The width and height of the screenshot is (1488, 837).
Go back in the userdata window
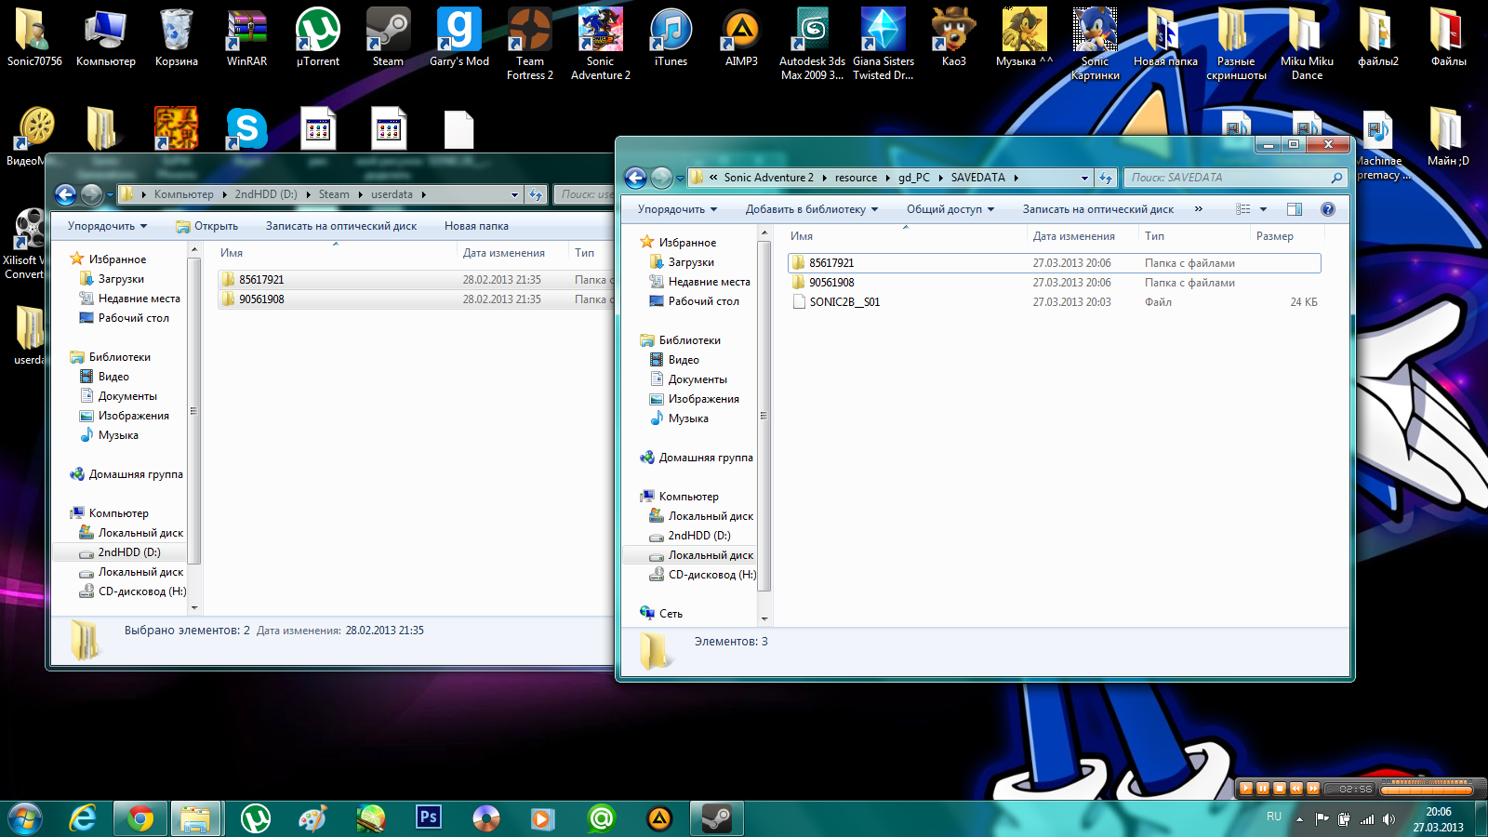tap(65, 194)
